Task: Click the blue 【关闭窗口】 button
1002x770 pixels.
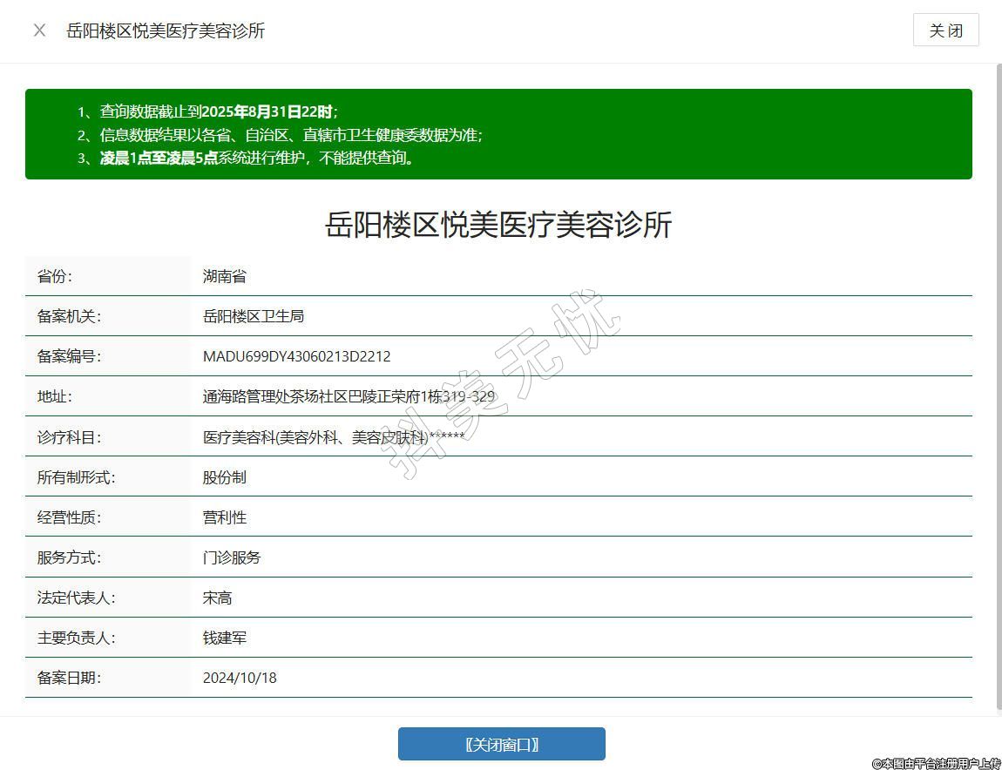Action: pyautogui.click(x=501, y=744)
